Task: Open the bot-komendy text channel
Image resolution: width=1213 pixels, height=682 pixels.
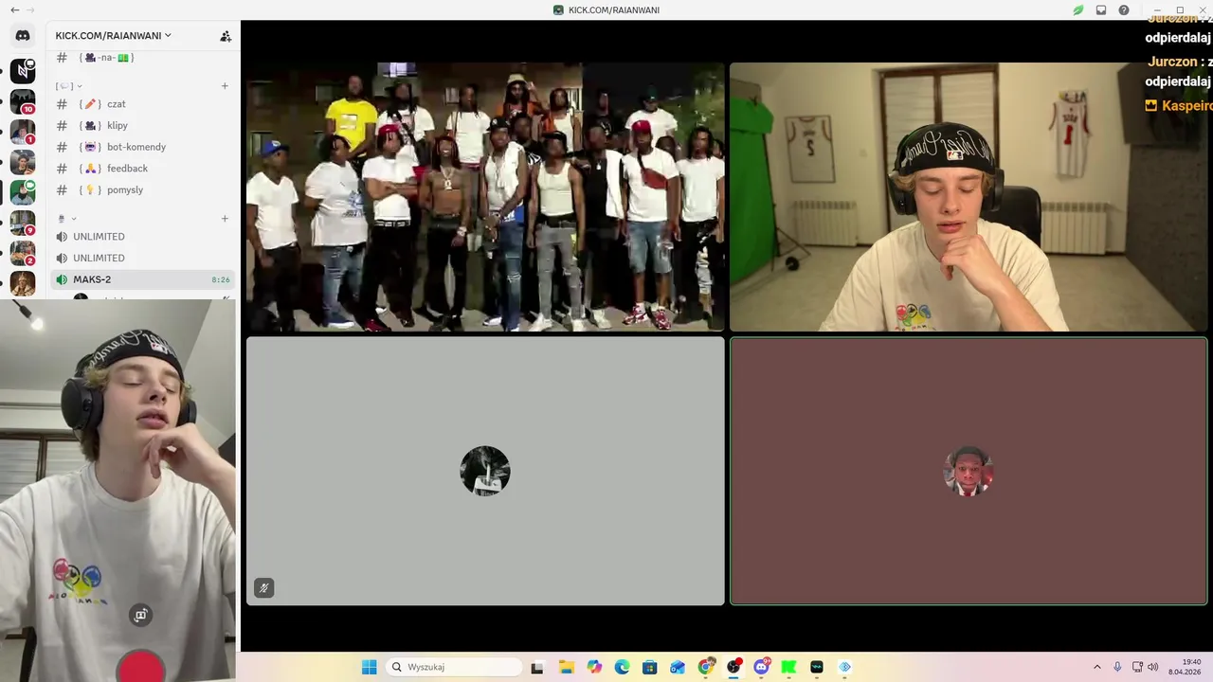Action: pyautogui.click(x=142, y=147)
